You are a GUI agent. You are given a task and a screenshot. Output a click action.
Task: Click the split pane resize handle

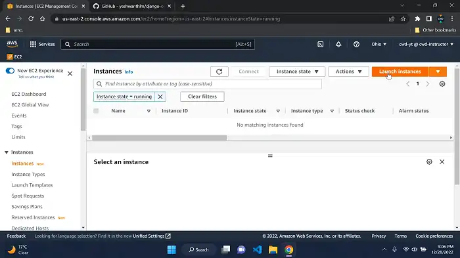click(x=270, y=156)
